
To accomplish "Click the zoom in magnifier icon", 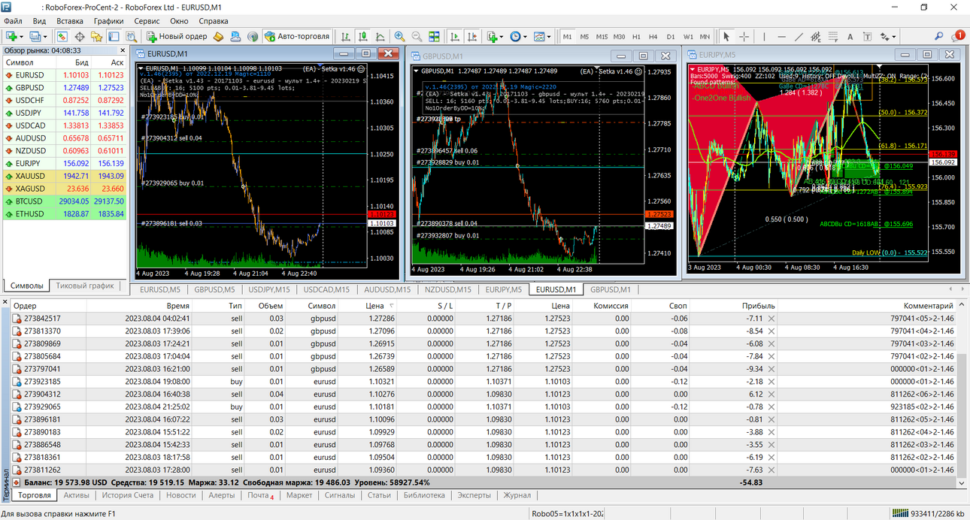I will (399, 36).
